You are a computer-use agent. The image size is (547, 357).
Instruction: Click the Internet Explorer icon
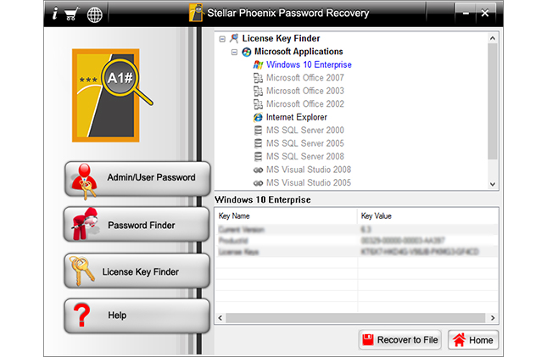258,117
